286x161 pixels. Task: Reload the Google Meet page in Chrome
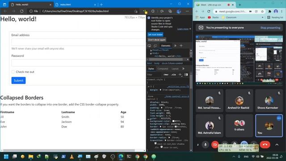point(209,11)
